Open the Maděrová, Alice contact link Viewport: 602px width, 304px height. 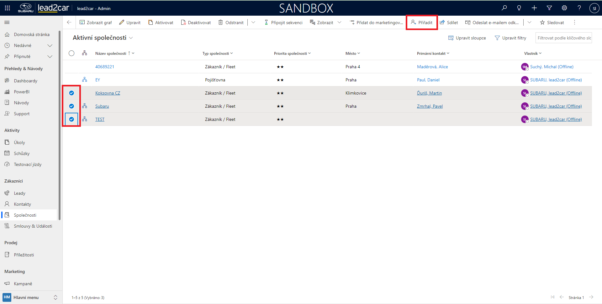pyautogui.click(x=432, y=67)
